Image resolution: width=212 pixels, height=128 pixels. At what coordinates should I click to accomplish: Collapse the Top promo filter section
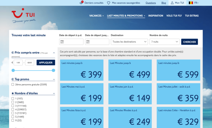pyautogui.click(x=54, y=79)
